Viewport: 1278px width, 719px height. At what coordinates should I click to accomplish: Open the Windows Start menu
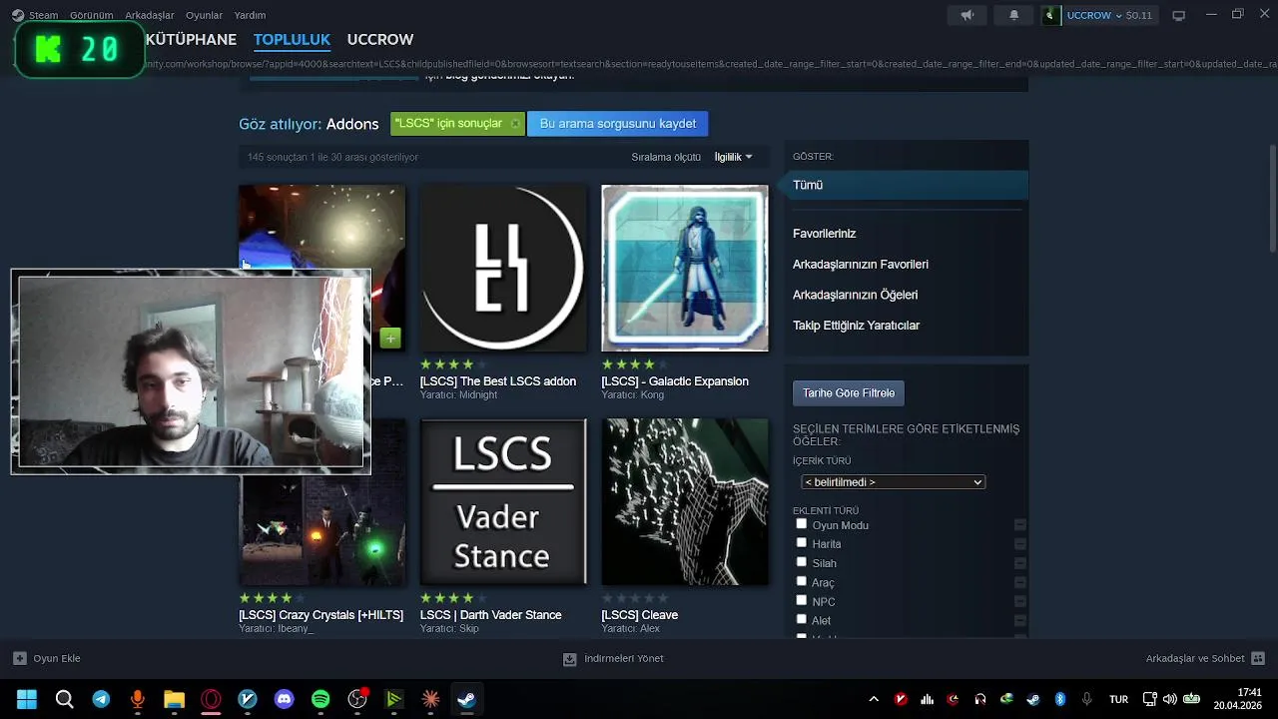click(x=27, y=699)
